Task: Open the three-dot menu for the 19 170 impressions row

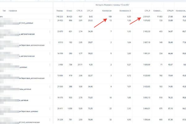Action: [x=50, y=98]
